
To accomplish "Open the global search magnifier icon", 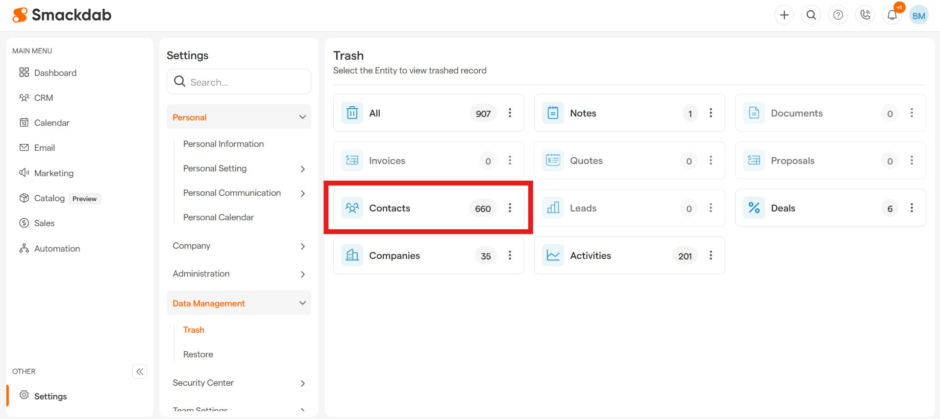I will pos(811,15).
